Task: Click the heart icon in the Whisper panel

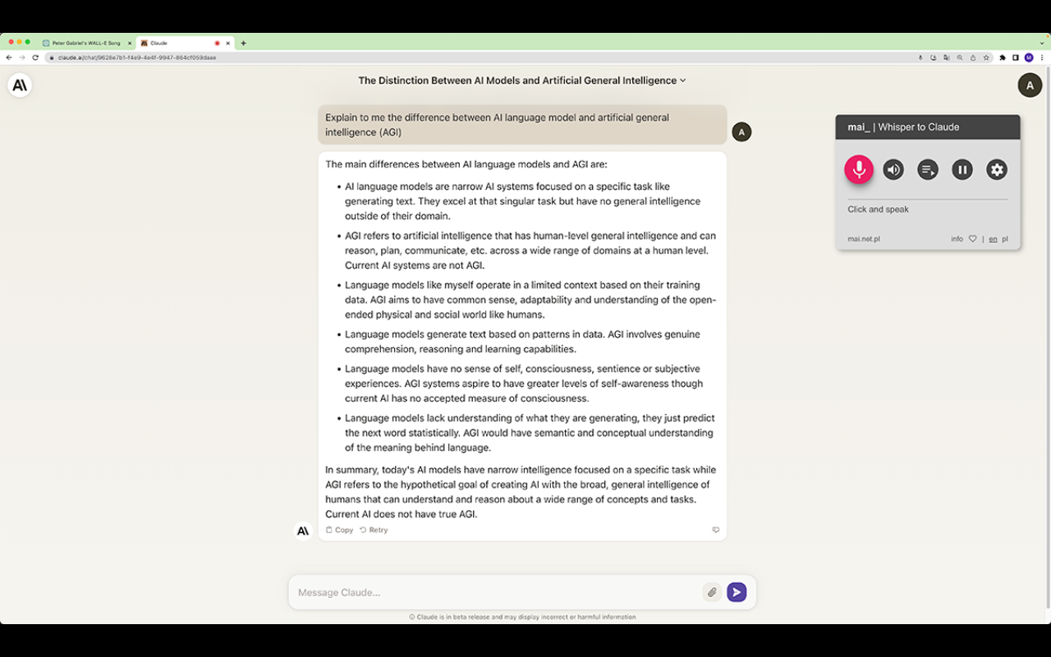Action: click(973, 239)
